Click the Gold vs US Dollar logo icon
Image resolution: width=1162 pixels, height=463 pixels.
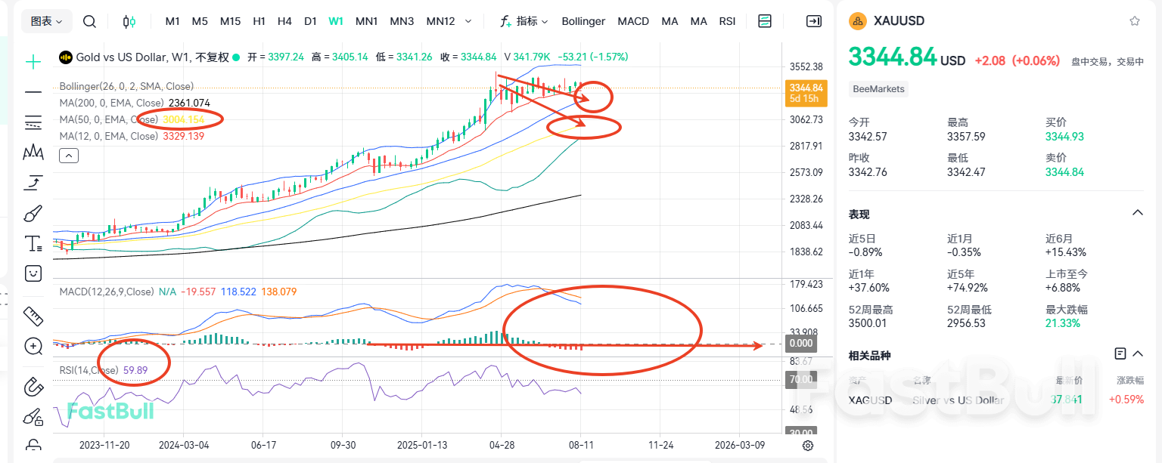pos(66,57)
